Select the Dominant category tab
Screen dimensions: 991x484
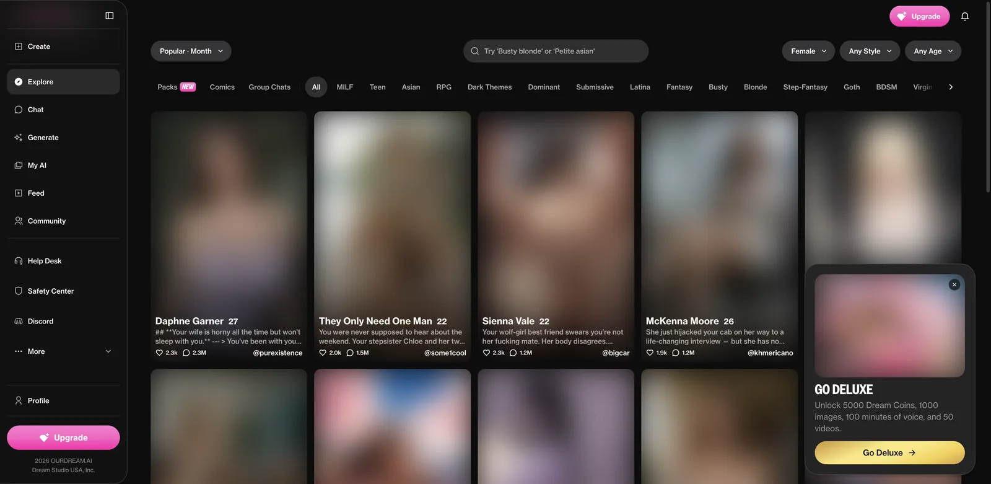click(x=544, y=87)
